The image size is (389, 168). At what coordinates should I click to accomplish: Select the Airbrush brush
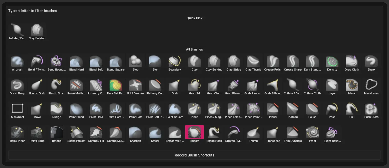pos(17,63)
